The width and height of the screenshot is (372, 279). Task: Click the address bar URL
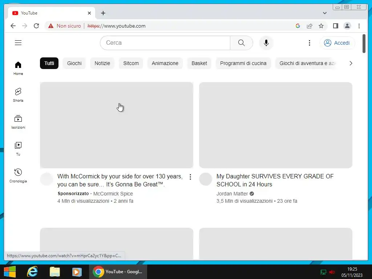(117, 26)
